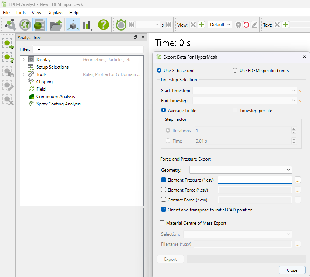Open the Default view dropdown

[x=220, y=25]
